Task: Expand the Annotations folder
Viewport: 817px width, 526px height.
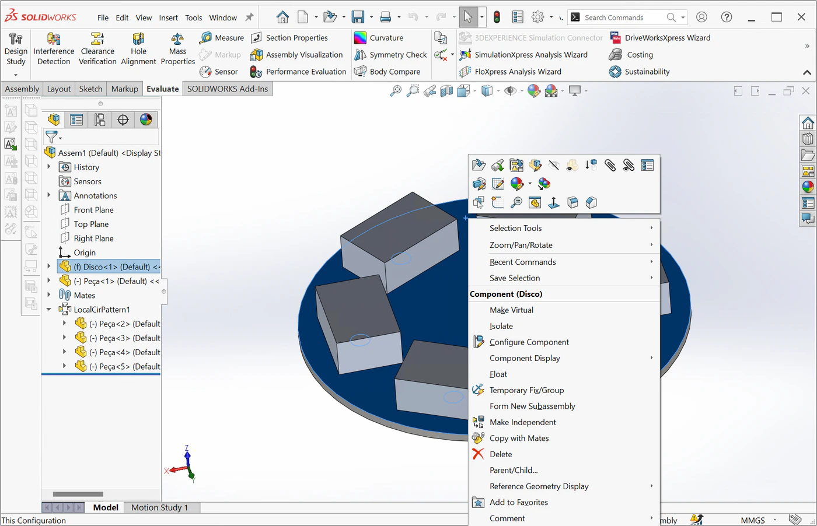Action: (49, 195)
